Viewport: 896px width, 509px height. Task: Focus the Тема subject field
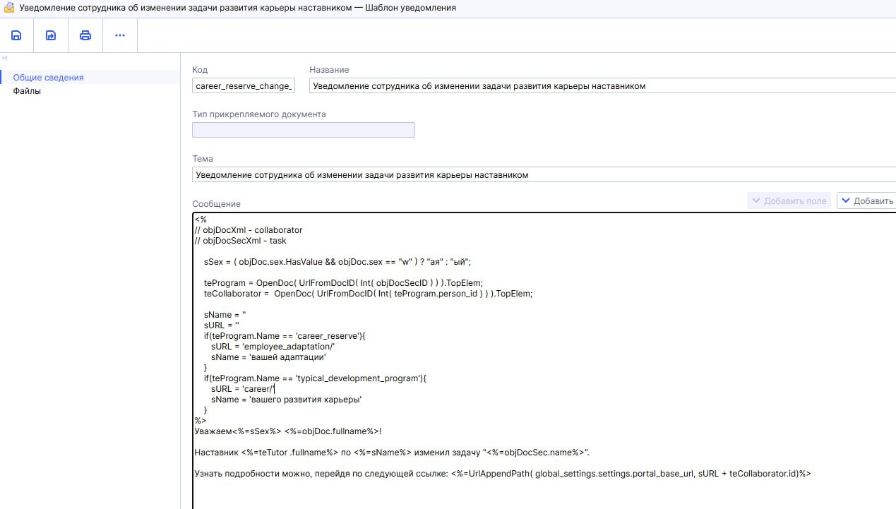point(544,175)
